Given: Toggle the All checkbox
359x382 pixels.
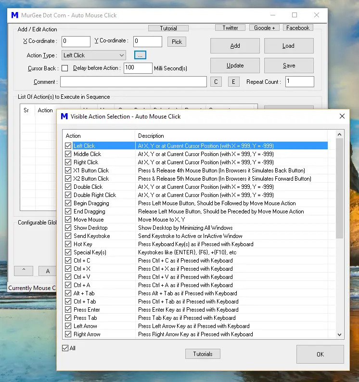Looking at the screenshot, I should (x=65, y=348).
